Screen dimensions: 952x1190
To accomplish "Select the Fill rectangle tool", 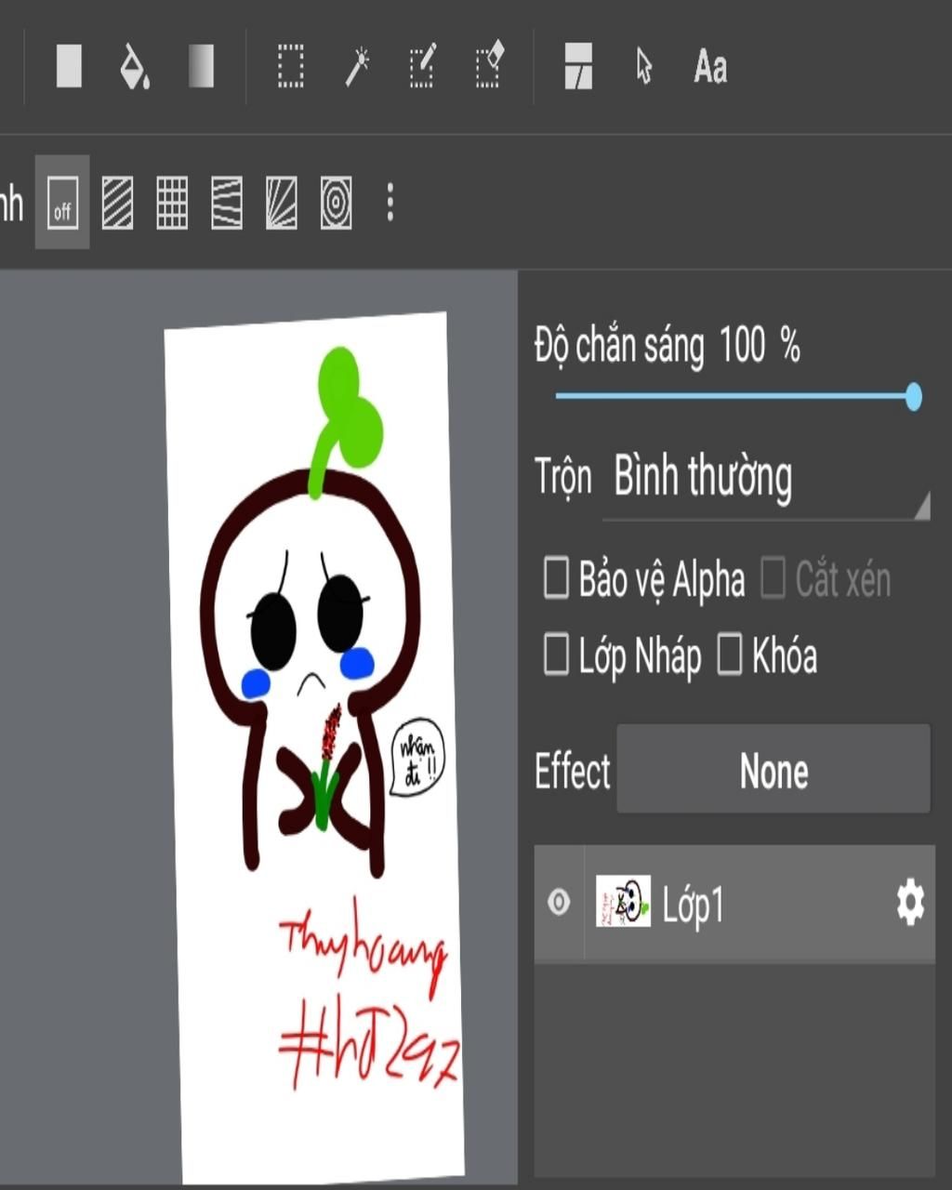I will [x=69, y=67].
